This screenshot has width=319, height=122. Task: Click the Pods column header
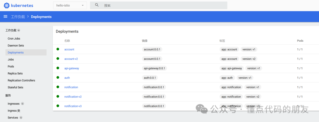[x=300, y=41]
